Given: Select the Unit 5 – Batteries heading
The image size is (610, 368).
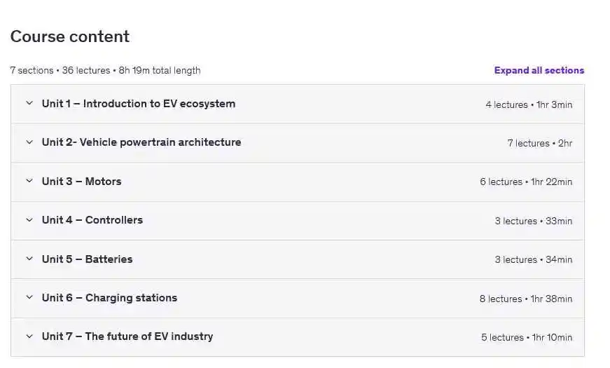Looking at the screenshot, I should point(87,259).
